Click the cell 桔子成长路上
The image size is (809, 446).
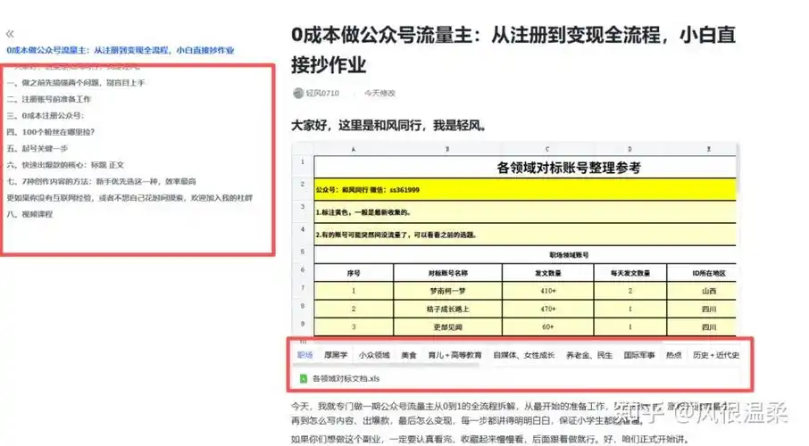448,309
